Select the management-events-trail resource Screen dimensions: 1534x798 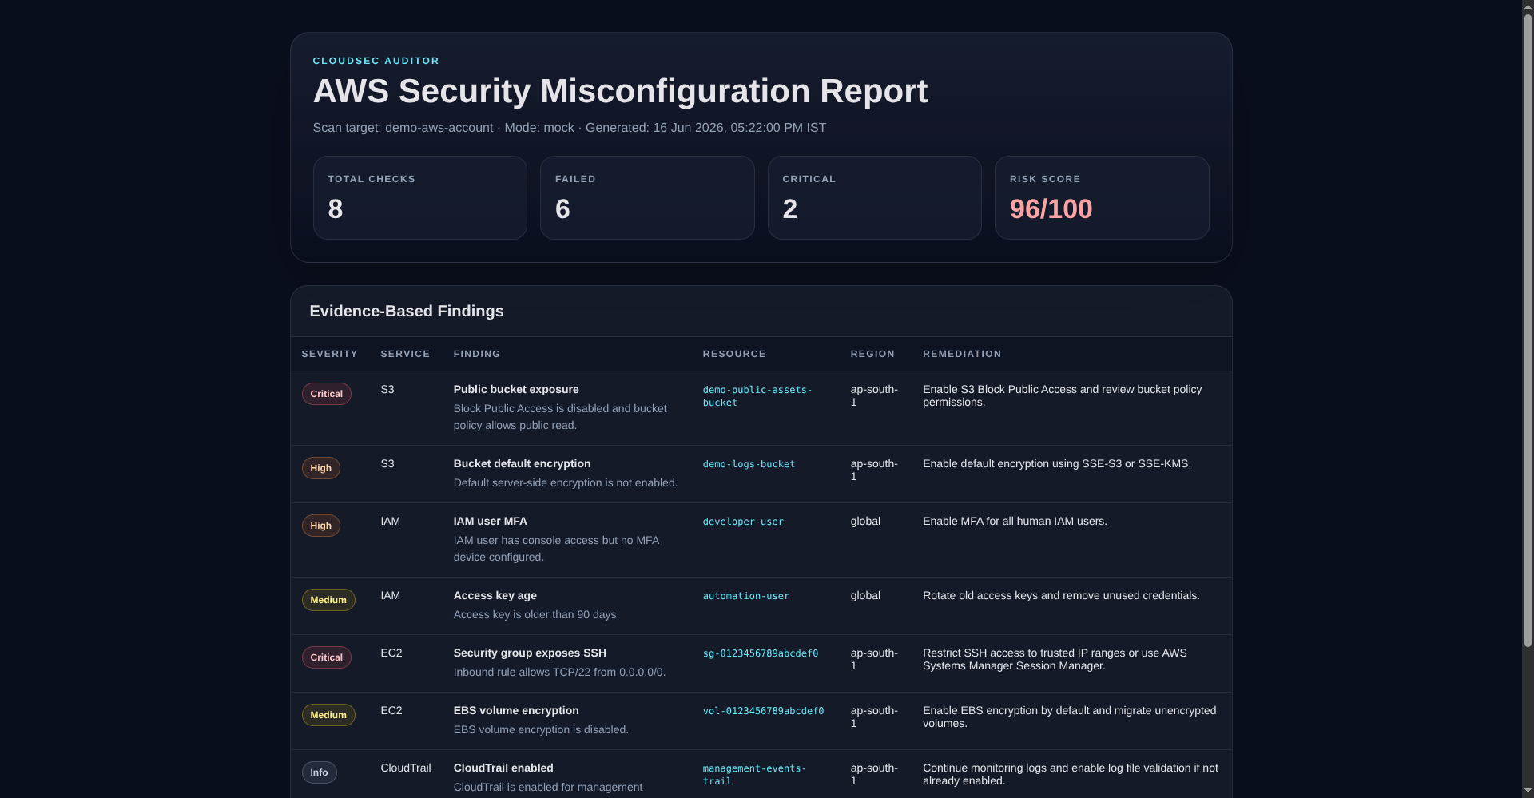(754, 775)
